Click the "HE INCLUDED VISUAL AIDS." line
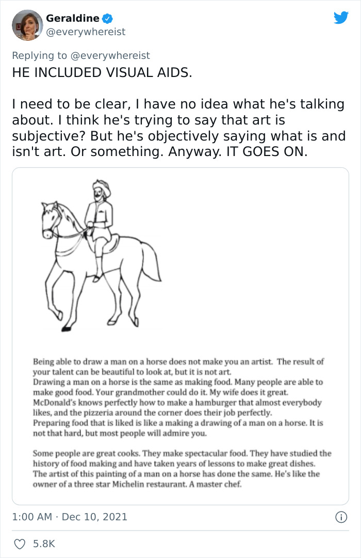 (x=102, y=72)
